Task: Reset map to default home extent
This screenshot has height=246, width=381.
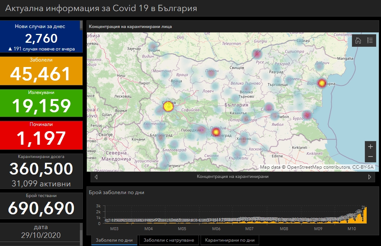Action: (358, 41)
